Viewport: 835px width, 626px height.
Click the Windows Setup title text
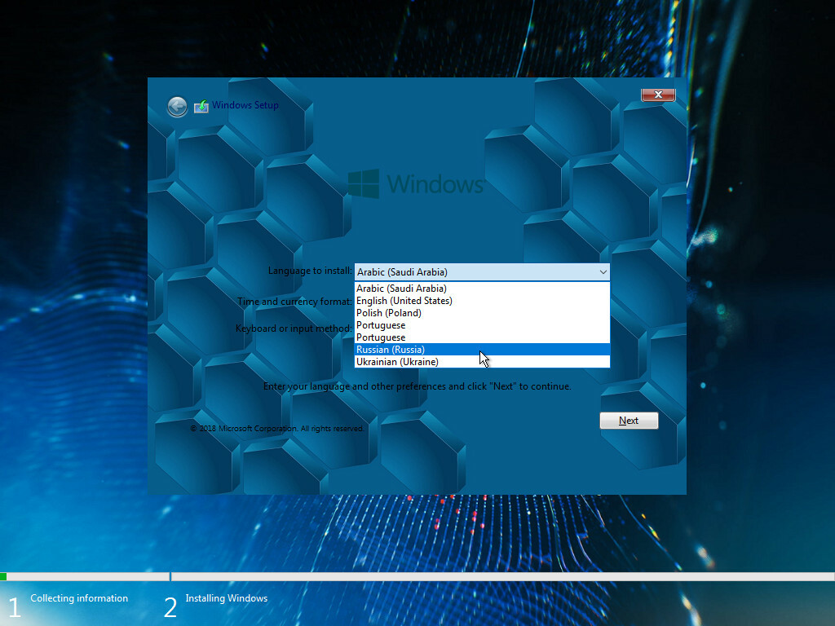pos(245,105)
